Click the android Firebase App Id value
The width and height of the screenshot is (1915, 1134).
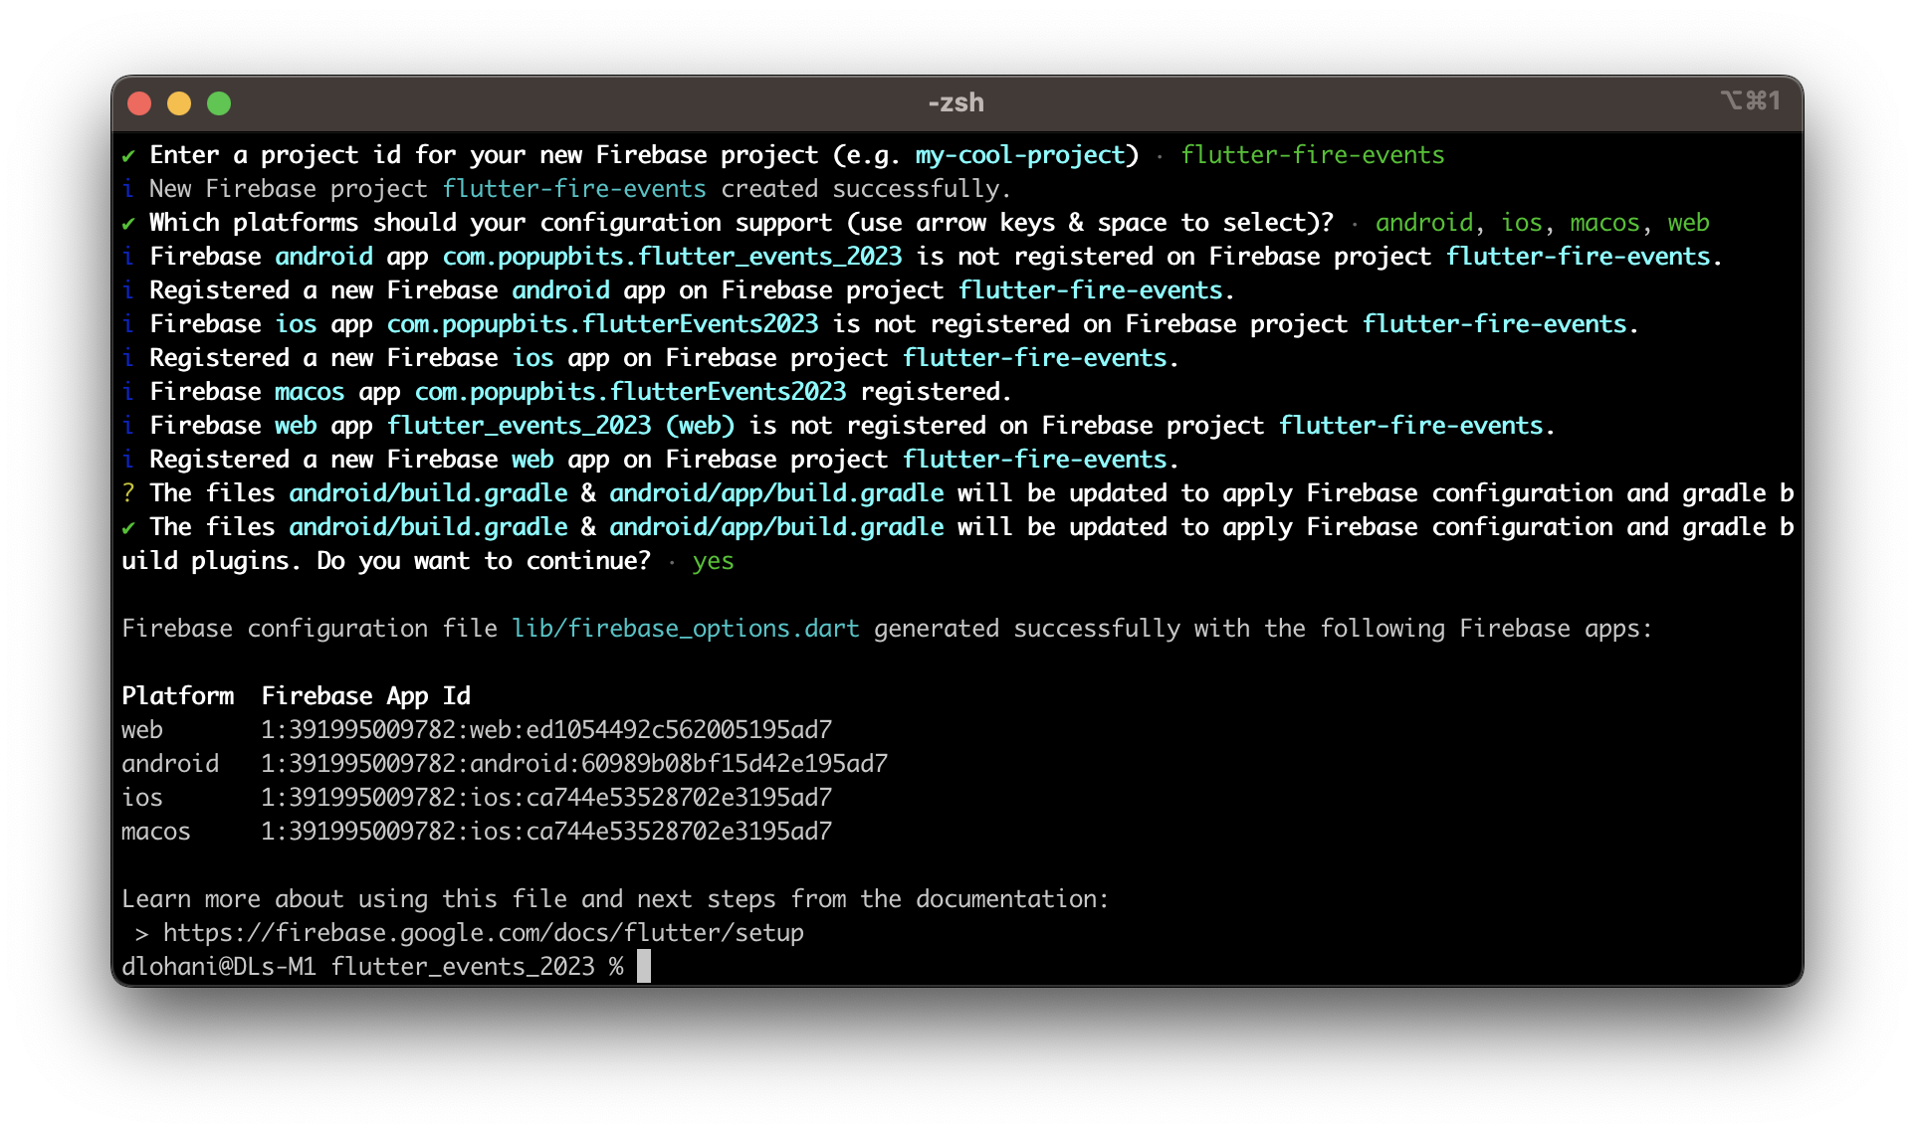click(x=574, y=764)
